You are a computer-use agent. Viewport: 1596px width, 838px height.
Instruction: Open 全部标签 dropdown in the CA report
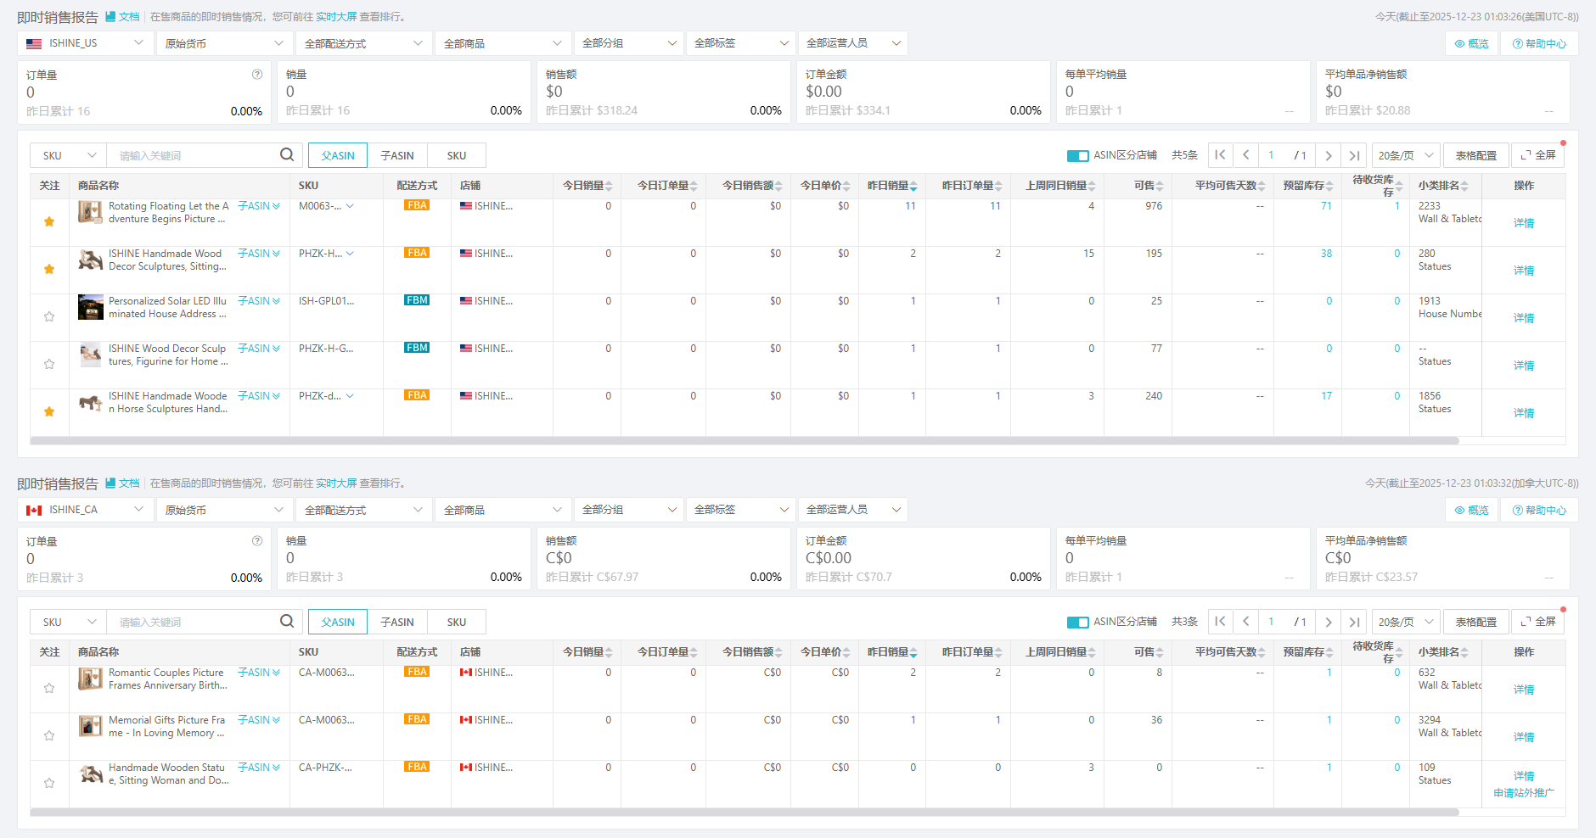tap(740, 510)
